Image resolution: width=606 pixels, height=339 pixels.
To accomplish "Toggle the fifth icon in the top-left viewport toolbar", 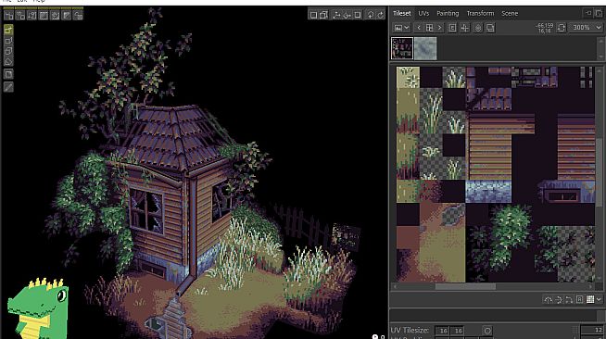I will point(55,15).
